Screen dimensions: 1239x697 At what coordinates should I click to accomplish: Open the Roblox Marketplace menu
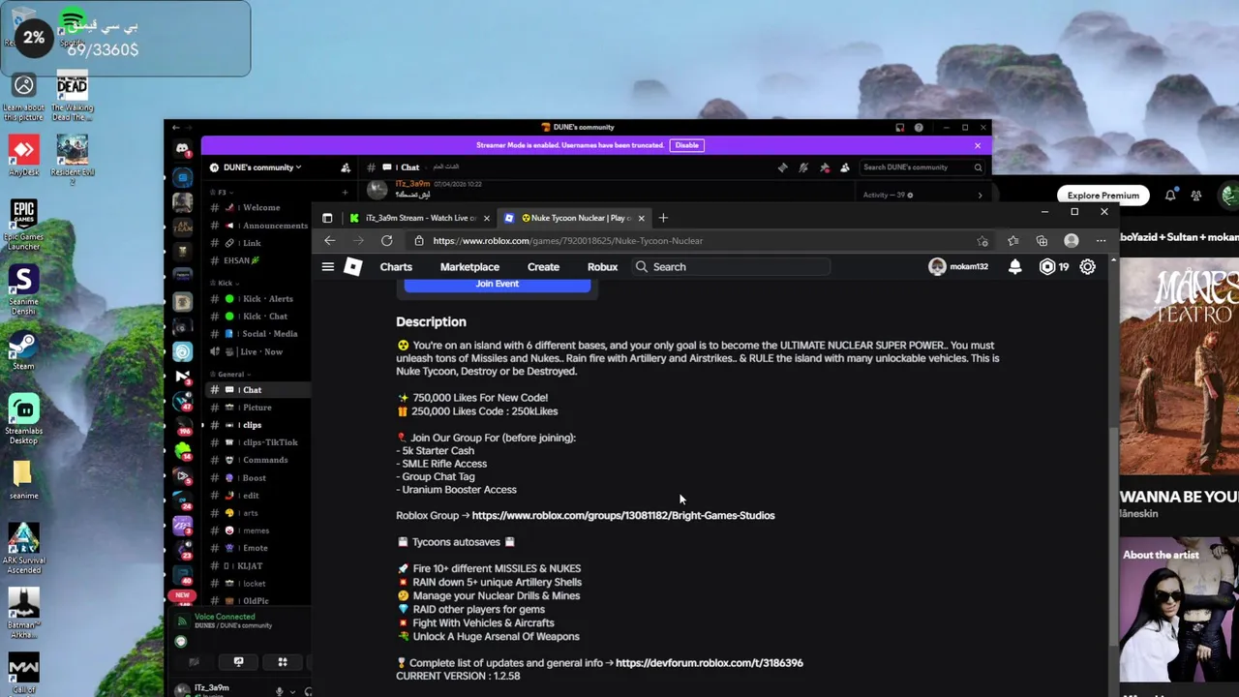point(469,267)
